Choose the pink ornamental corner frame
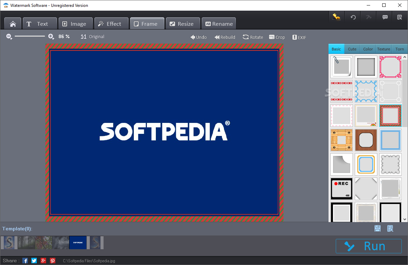The width and height of the screenshot is (408, 265). pos(390,67)
